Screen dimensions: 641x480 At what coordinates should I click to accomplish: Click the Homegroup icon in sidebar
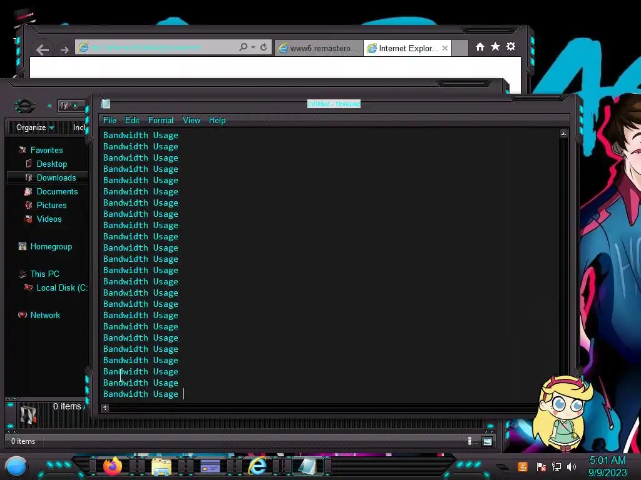point(23,246)
